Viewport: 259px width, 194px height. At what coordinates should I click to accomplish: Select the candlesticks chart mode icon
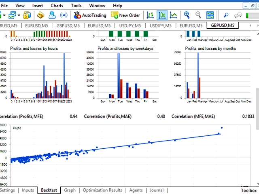click(x=162, y=15)
